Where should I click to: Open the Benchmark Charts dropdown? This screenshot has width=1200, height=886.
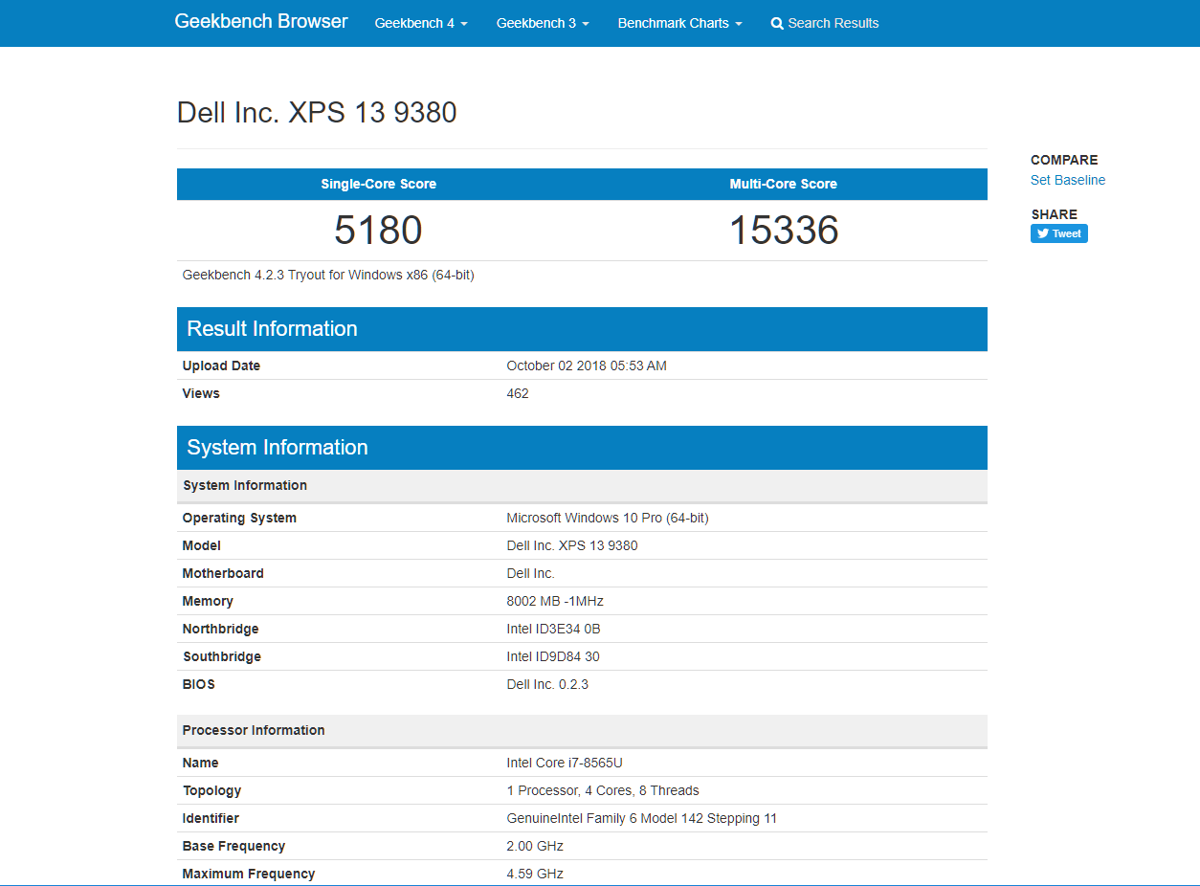679,23
